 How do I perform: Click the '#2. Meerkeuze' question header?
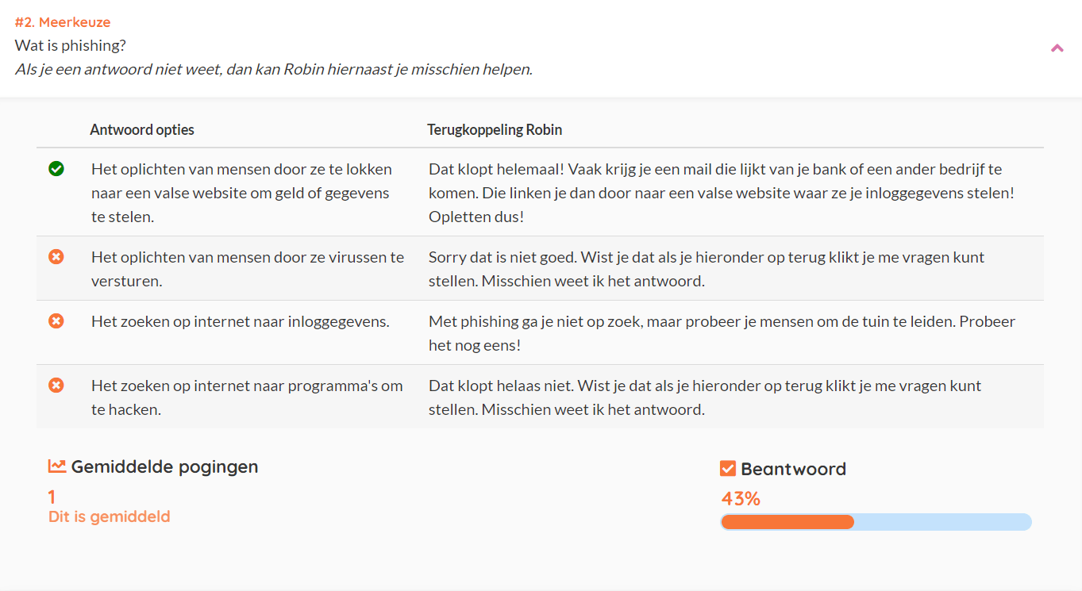(x=63, y=22)
